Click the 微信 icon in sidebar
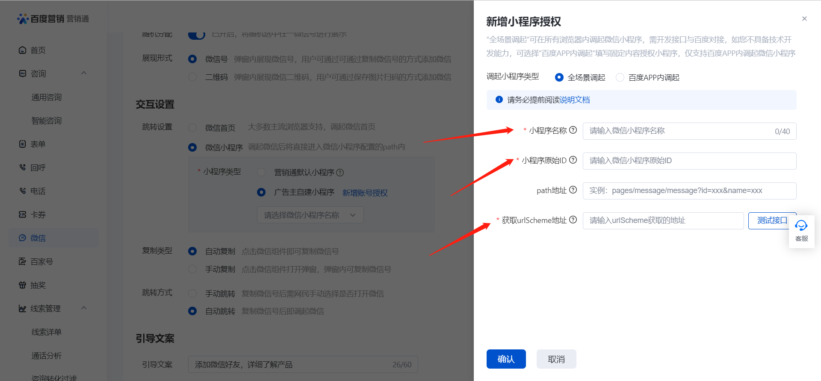The height and width of the screenshot is (381, 821). [x=23, y=238]
